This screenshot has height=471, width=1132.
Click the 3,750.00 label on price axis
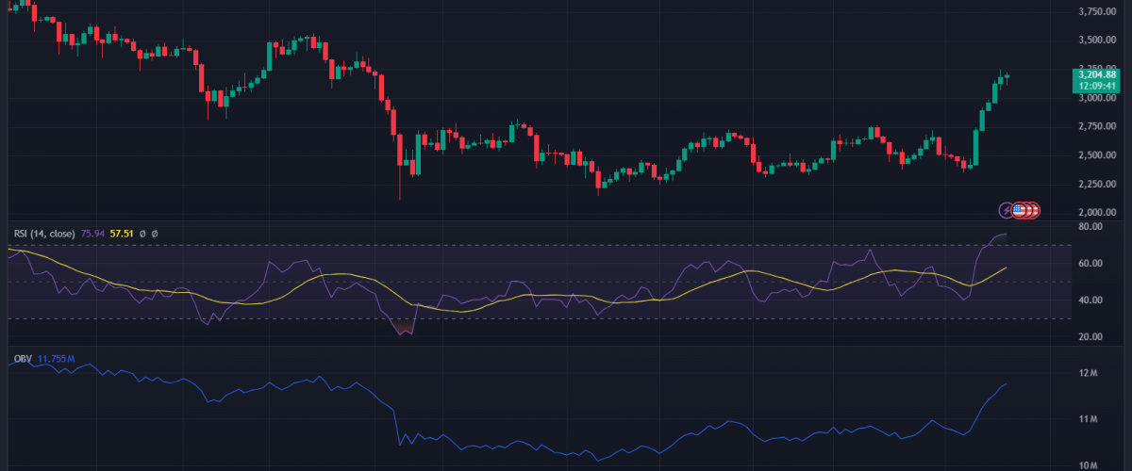point(1097,11)
